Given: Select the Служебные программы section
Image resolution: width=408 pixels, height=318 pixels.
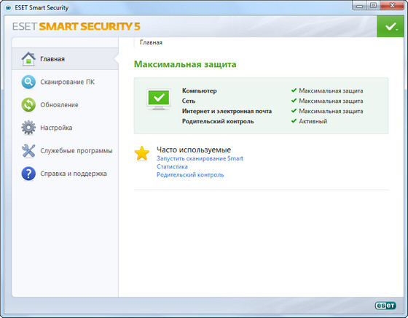Looking at the screenshot, I should coord(76,151).
